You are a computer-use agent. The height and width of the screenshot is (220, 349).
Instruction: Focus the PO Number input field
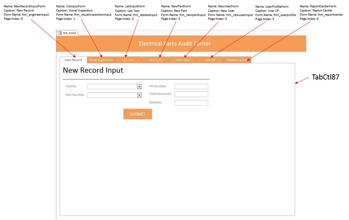tap(191, 87)
